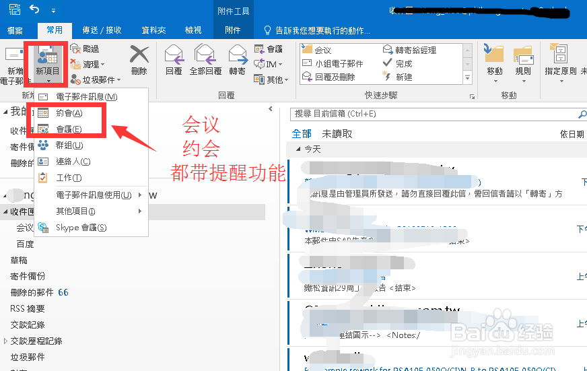Expand the 交談歷程記錄 folder
Viewport: 587px width, 371px height.
point(5,341)
